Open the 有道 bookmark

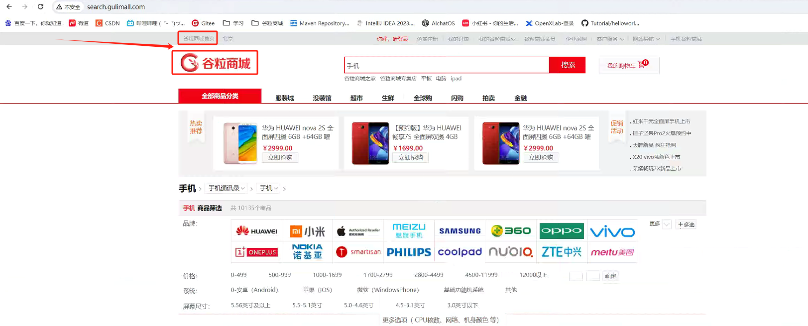click(x=79, y=23)
